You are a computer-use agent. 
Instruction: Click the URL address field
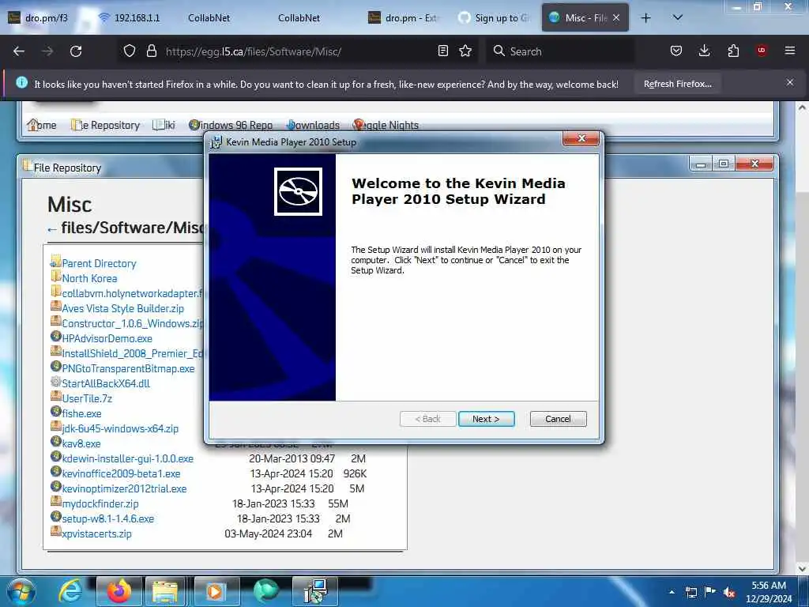click(297, 51)
